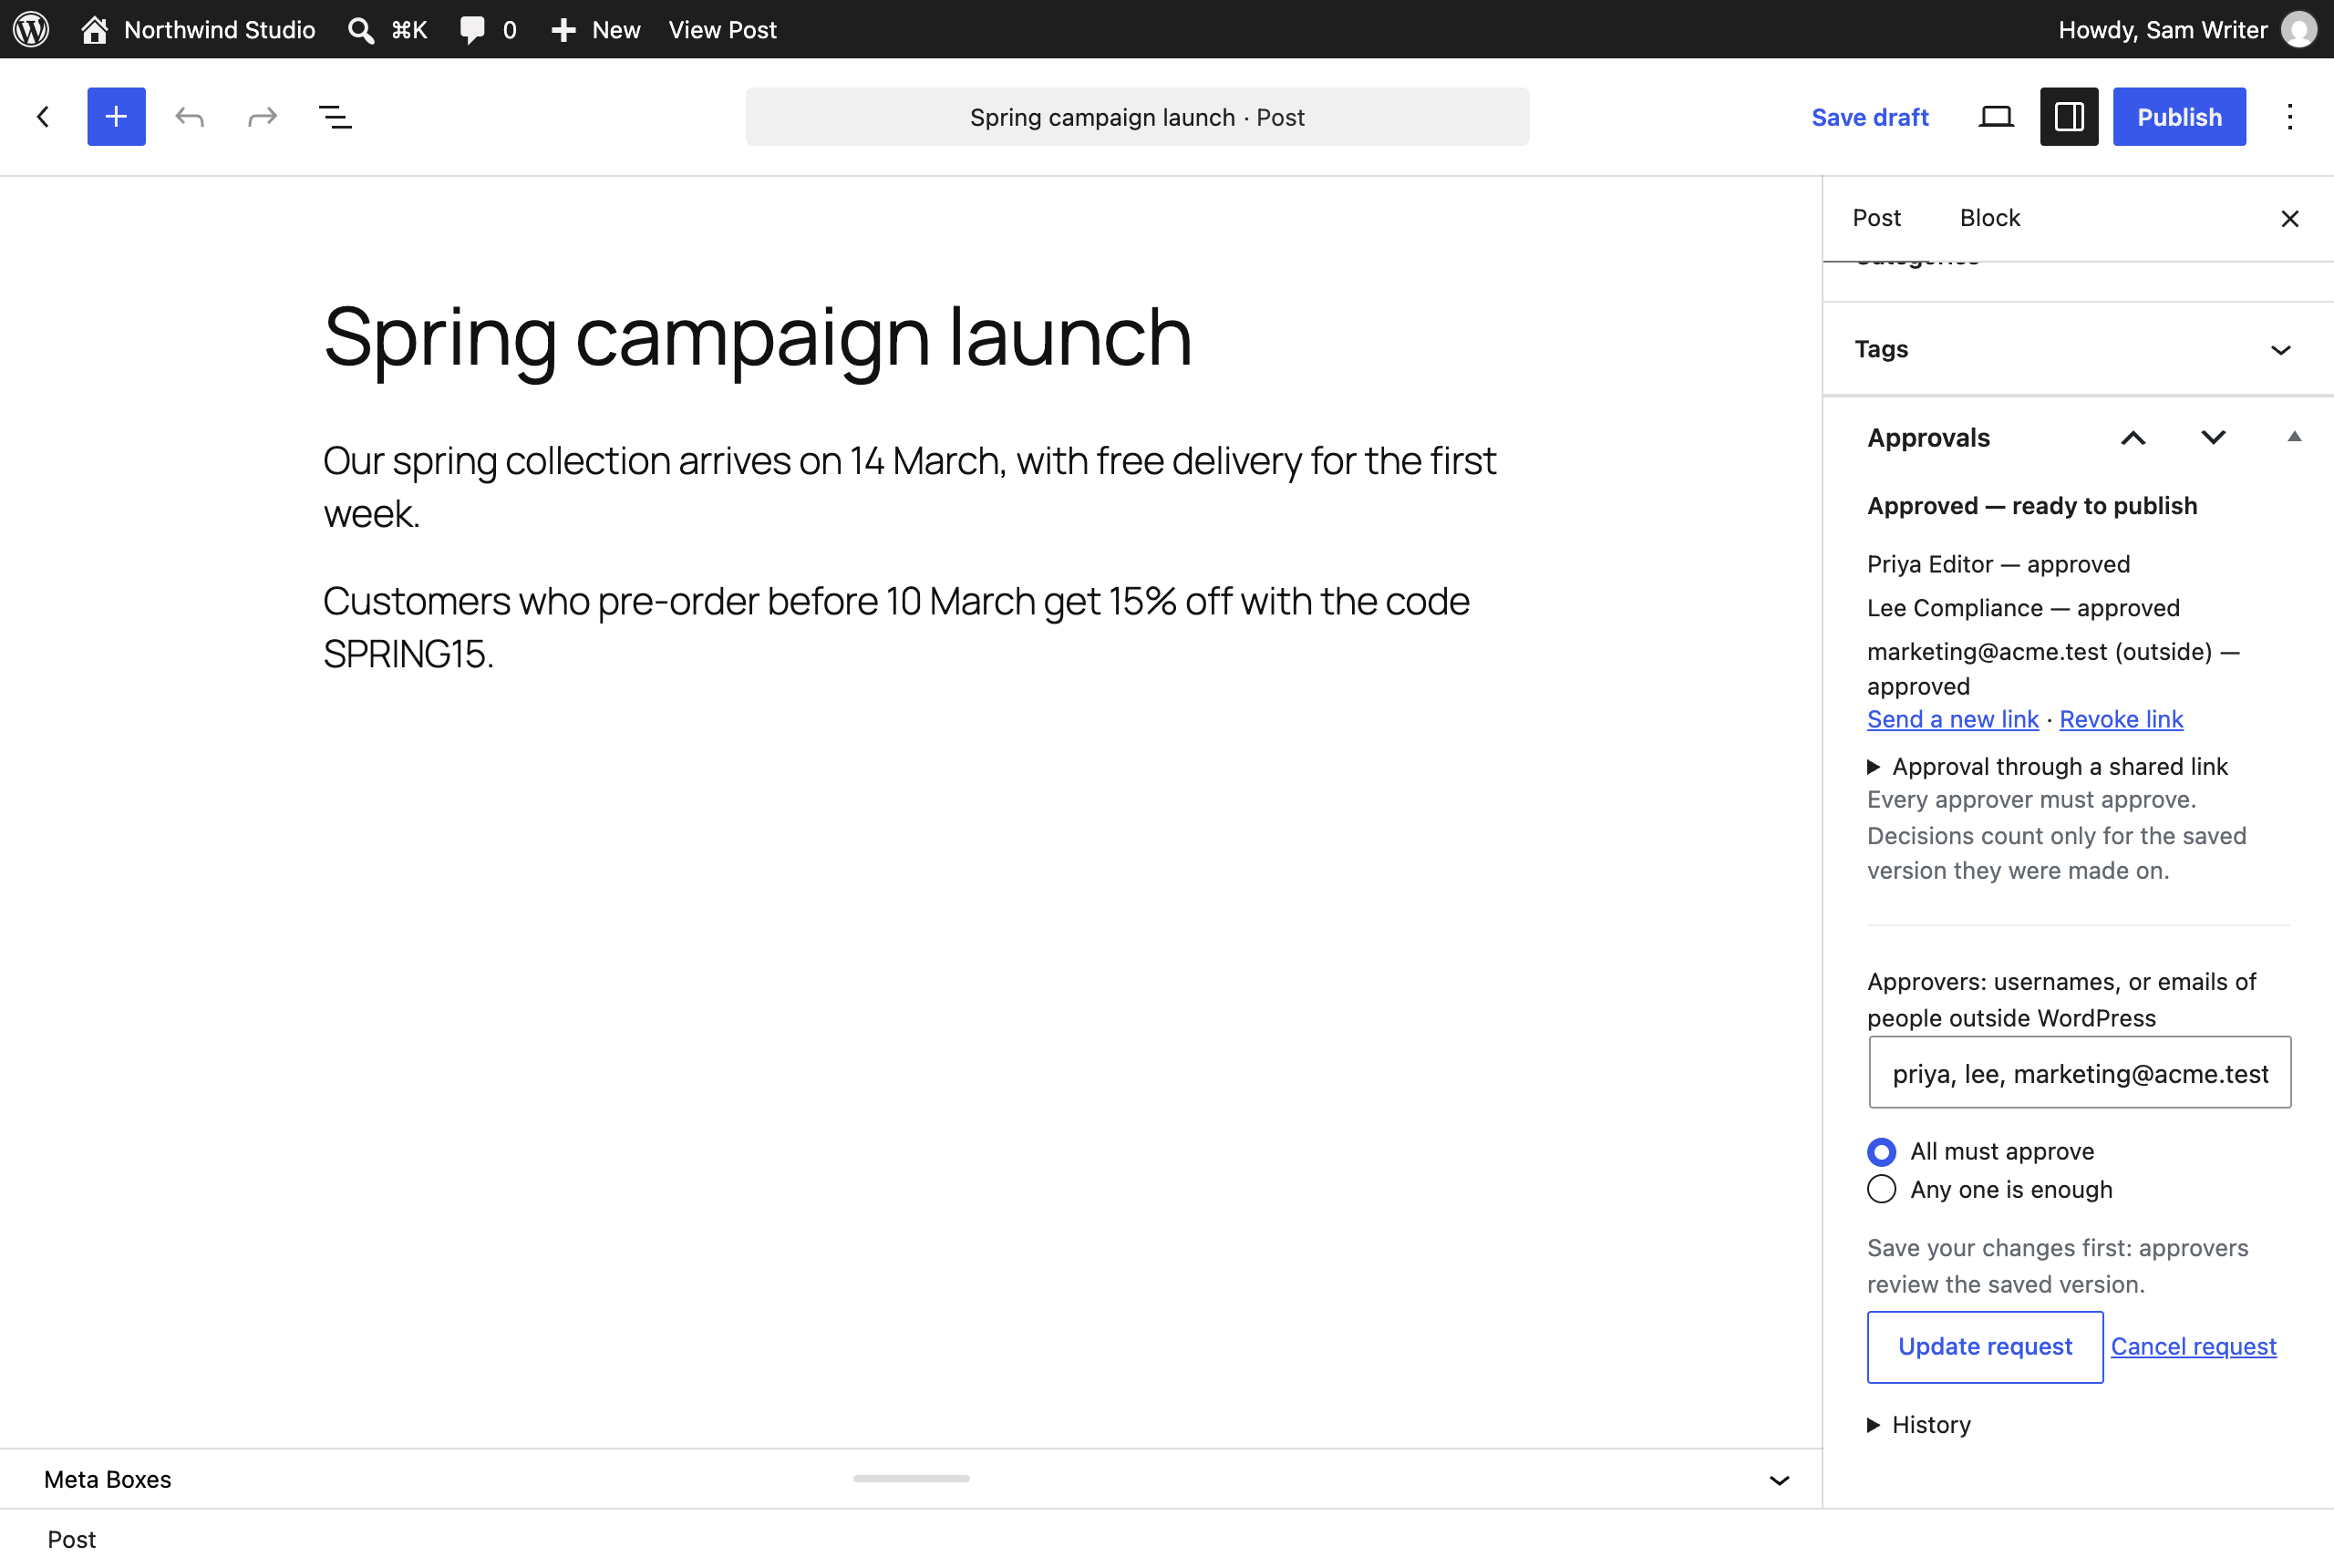
Task: Click the WordPress logo in admin bar
Action: coord(31,29)
